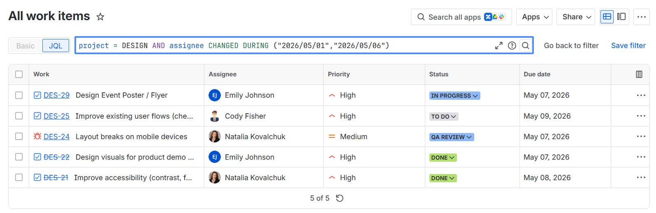
Task: Refresh results next to 5 of 5
Action: [340, 198]
